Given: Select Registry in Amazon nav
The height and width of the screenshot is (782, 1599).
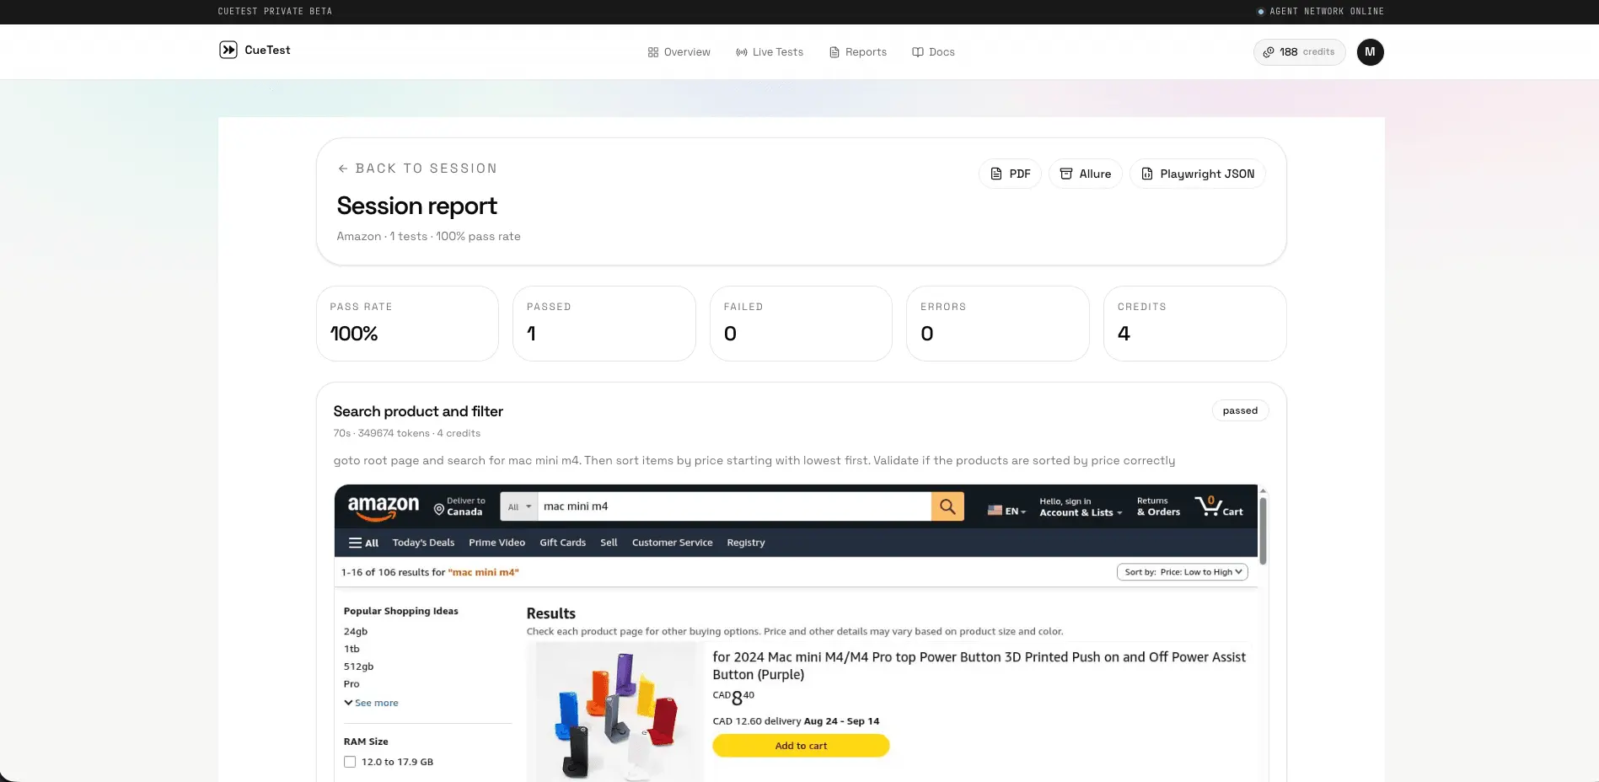Looking at the screenshot, I should (x=745, y=543).
